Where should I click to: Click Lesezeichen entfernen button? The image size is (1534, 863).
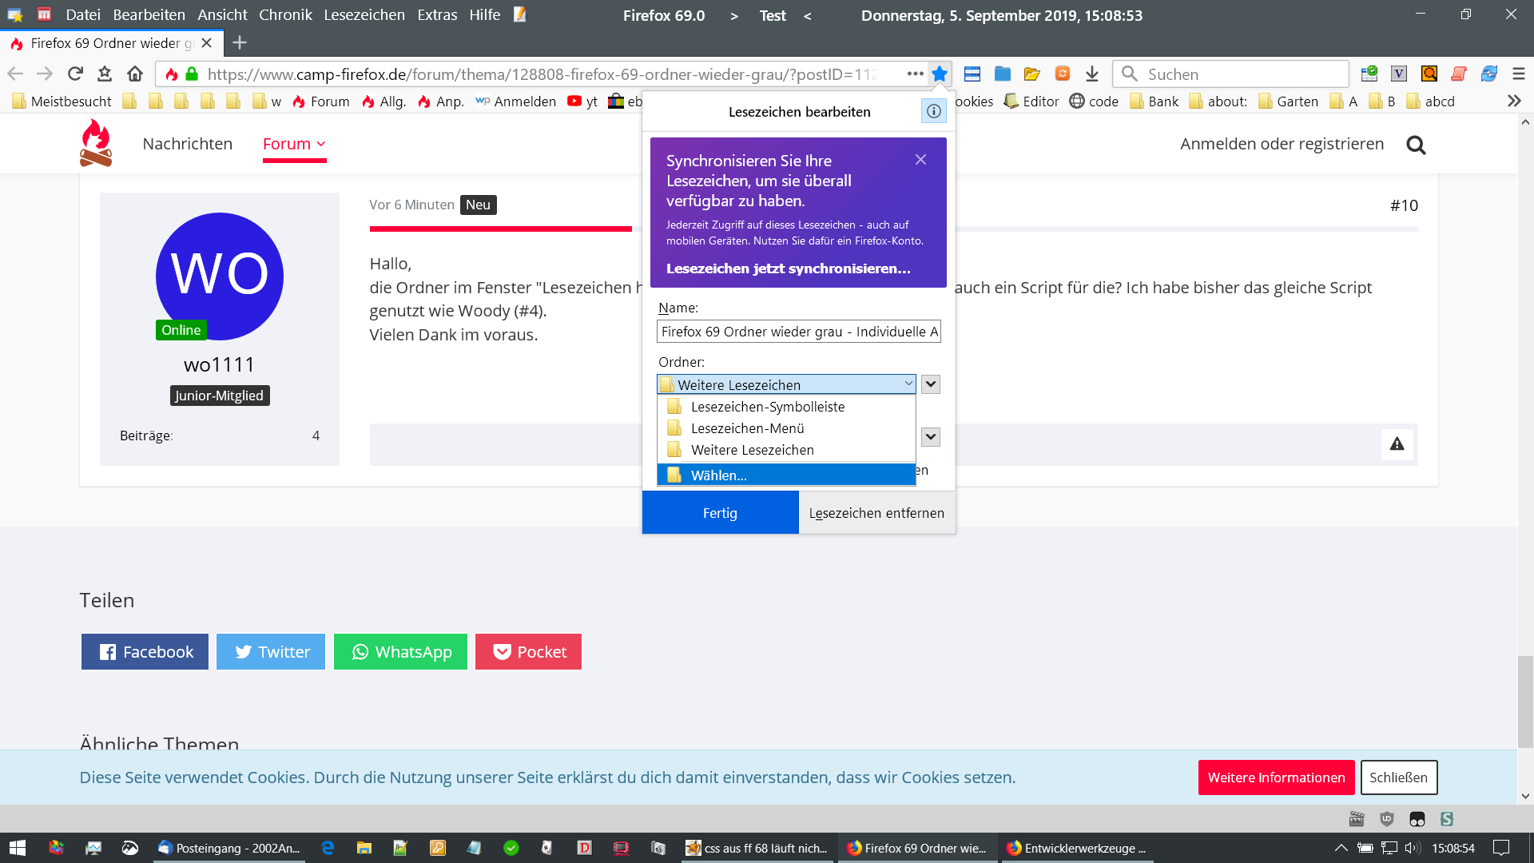coord(876,513)
